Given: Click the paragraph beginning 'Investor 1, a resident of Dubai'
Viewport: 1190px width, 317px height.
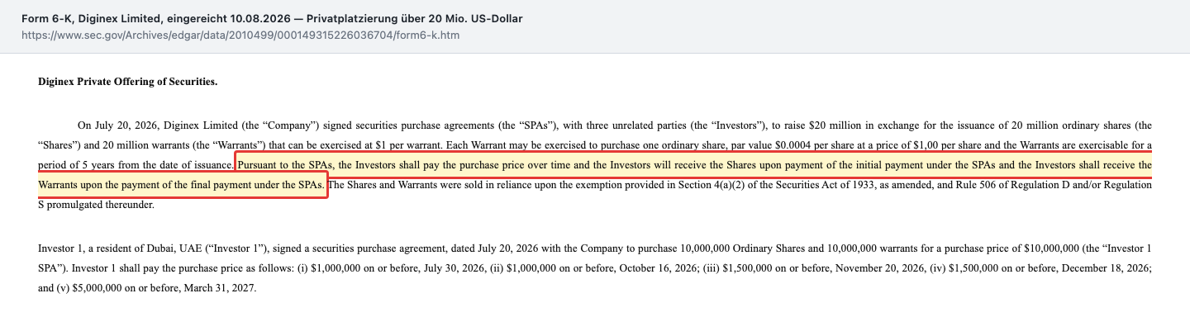Looking at the screenshot, I should (x=595, y=268).
